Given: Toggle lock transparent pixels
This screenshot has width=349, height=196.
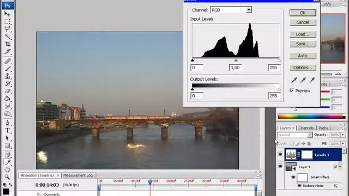Looking at the screenshot, I should pos(292,144).
